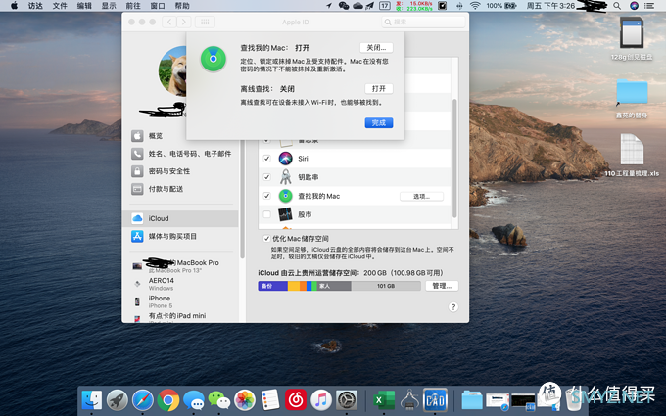
Task: Uncheck the Siri checkbox
Action: pyautogui.click(x=266, y=159)
